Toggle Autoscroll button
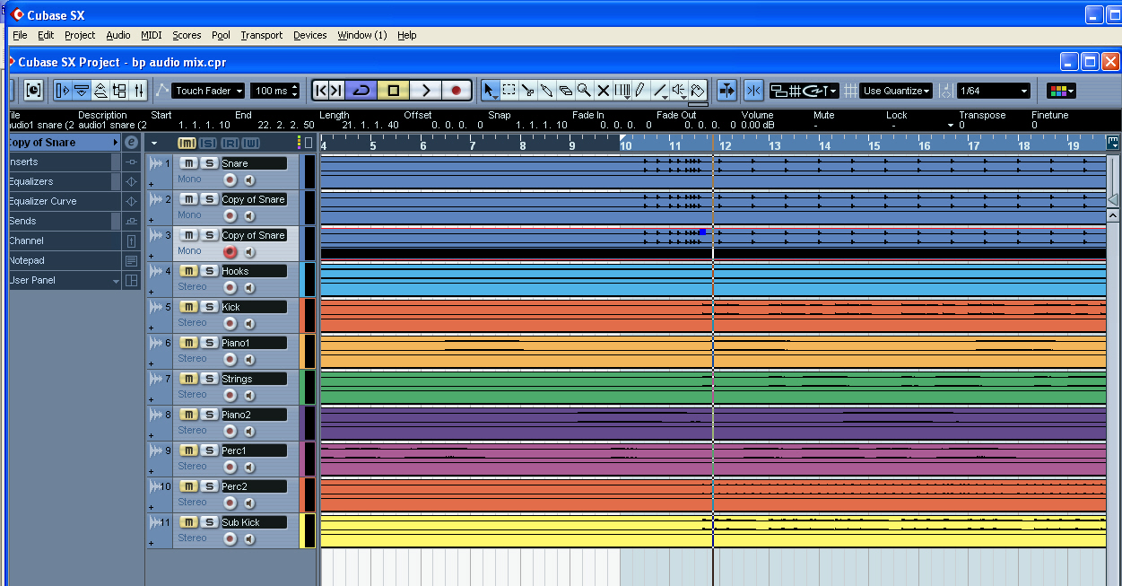The image size is (1122, 586). (x=726, y=91)
